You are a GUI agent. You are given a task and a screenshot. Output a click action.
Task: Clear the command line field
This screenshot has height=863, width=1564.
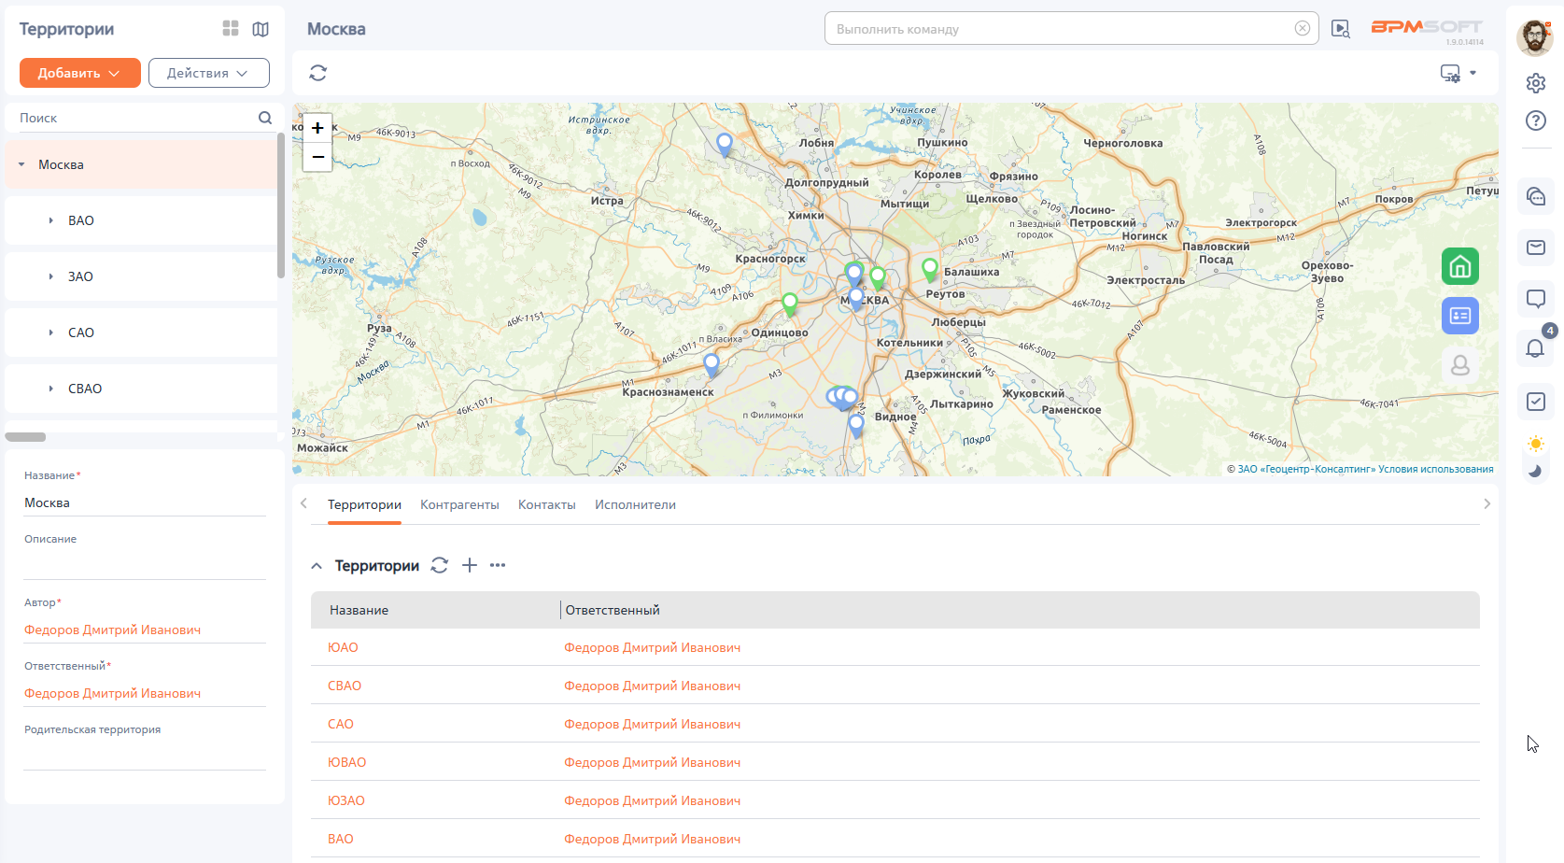click(x=1303, y=28)
